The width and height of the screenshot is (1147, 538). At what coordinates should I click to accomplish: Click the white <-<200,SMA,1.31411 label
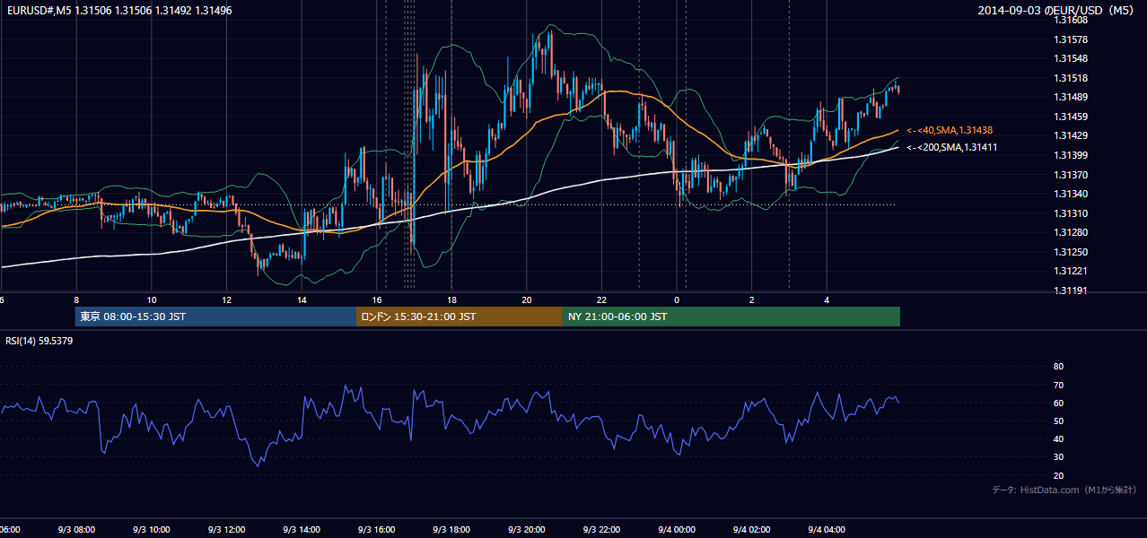point(951,147)
